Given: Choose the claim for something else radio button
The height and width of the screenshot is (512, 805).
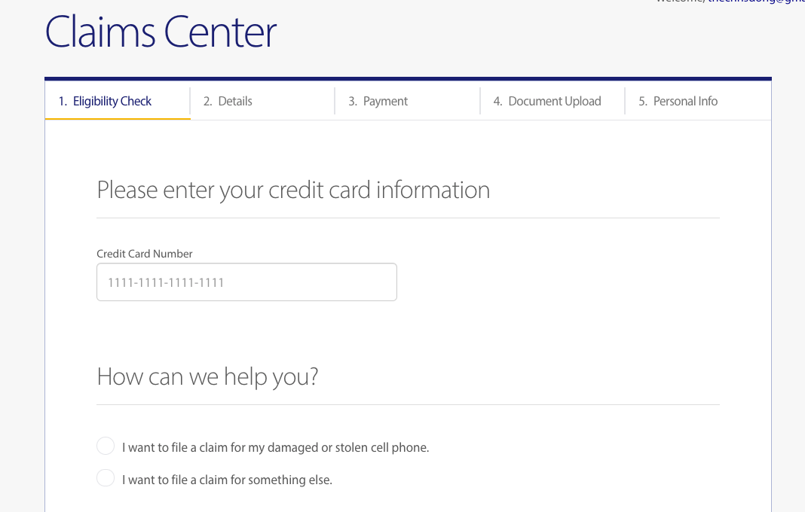Looking at the screenshot, I should pyautogui.click(x=106, y=477).
